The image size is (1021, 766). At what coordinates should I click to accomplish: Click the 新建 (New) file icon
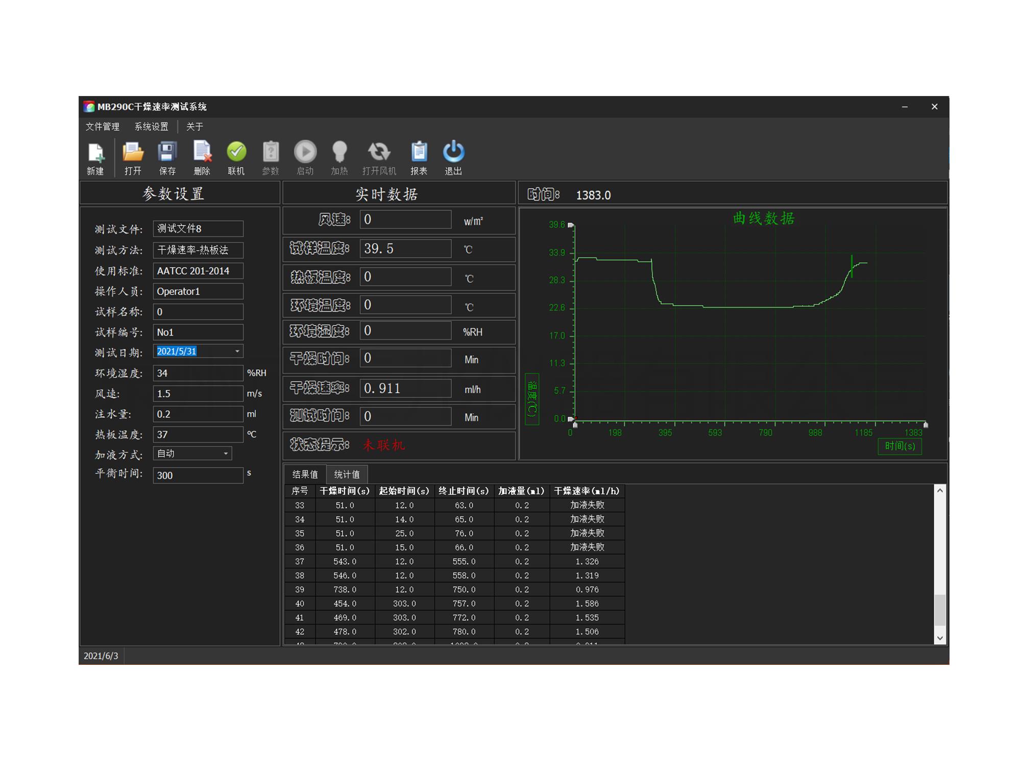95,153
